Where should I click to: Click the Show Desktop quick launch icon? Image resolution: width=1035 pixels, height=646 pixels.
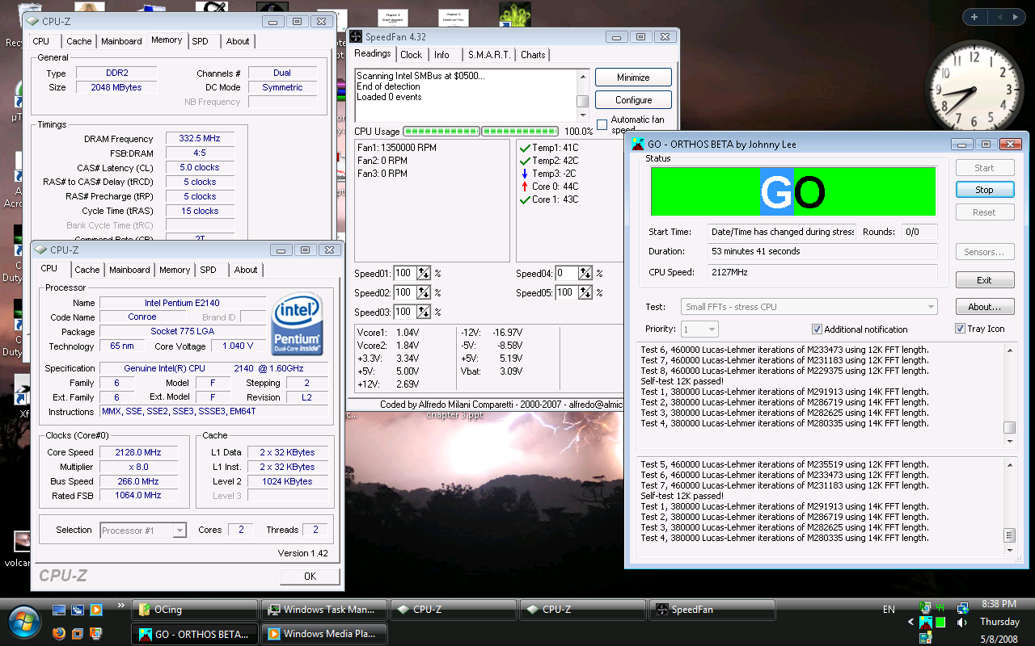[58, 610]
